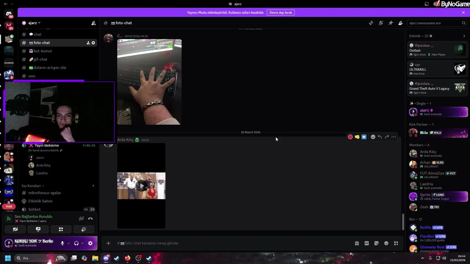The width and height of the screenshot is (470, 264).
Task: Open BotRix bot profile
Action: pyautogui.click(x=438, y=228)
